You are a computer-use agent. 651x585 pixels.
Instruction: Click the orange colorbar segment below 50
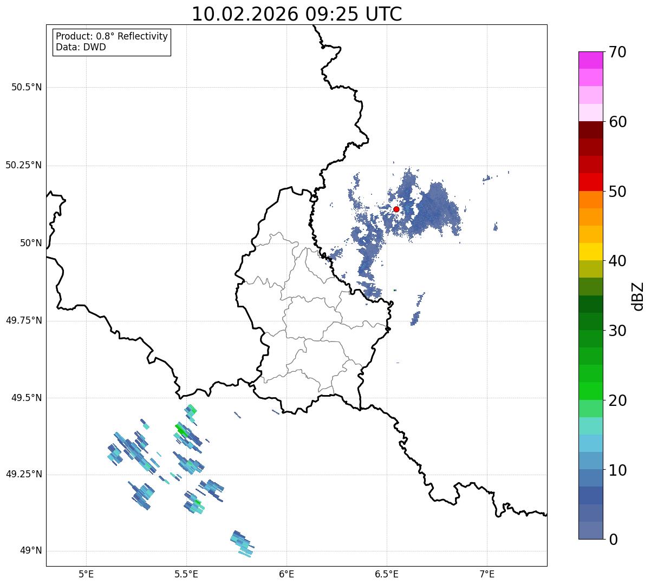tap(590, 200)
